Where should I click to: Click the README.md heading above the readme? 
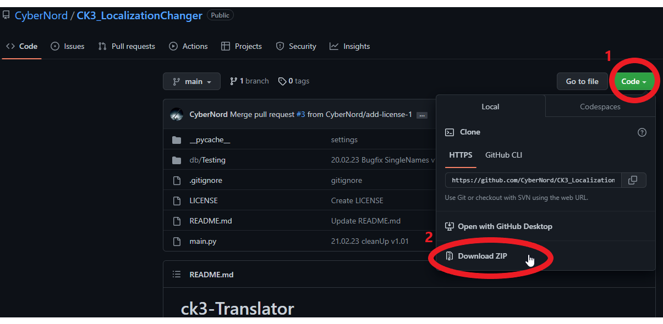coord(211,274)
